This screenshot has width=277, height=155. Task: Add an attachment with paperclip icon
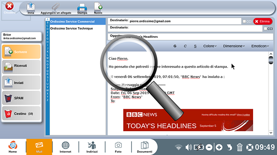(x=56, y=8)
